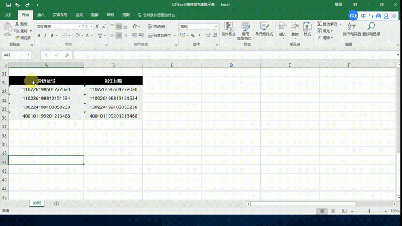Screen dimensions: 402x226
Task: Expand the number format dropdown
Action: [x=216, y=26]
